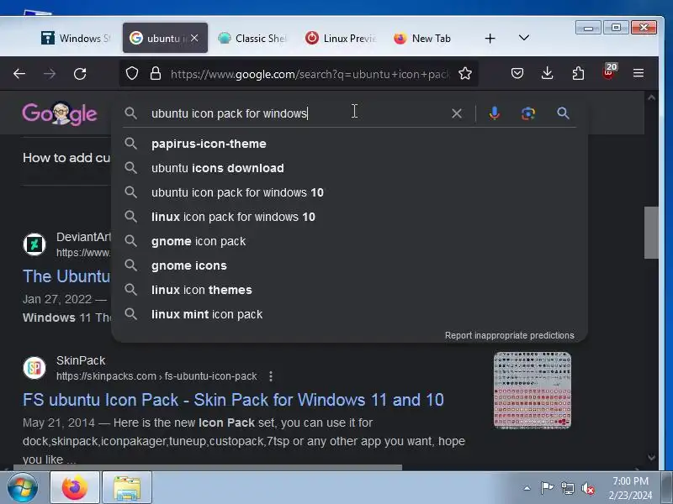The width and height of the screenshot is (673, 504).
Task: Click the DeviantArt site favicon
Action: point(34,244)
